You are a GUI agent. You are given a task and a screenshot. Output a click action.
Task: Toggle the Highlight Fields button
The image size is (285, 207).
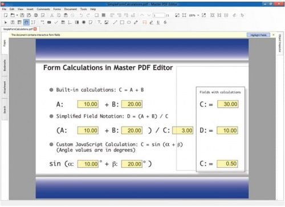(x=258, y=35)
